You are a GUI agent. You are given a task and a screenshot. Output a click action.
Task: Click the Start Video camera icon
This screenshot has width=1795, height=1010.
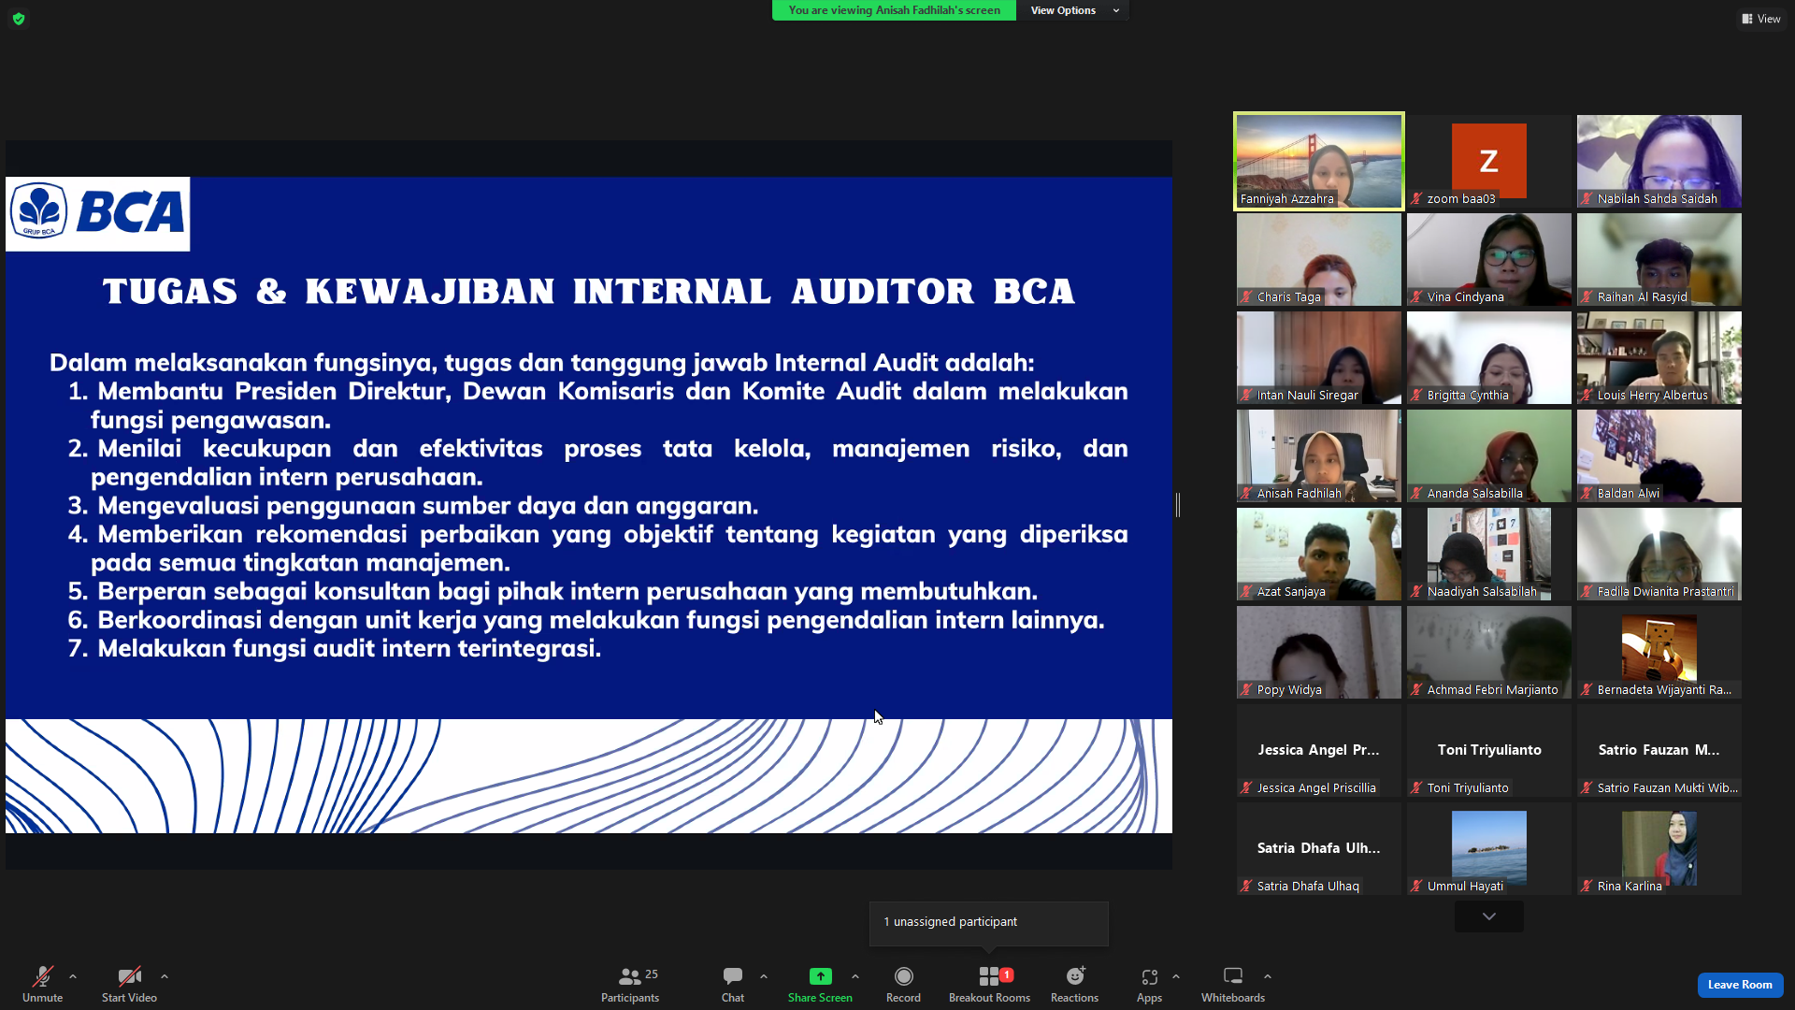129,976
